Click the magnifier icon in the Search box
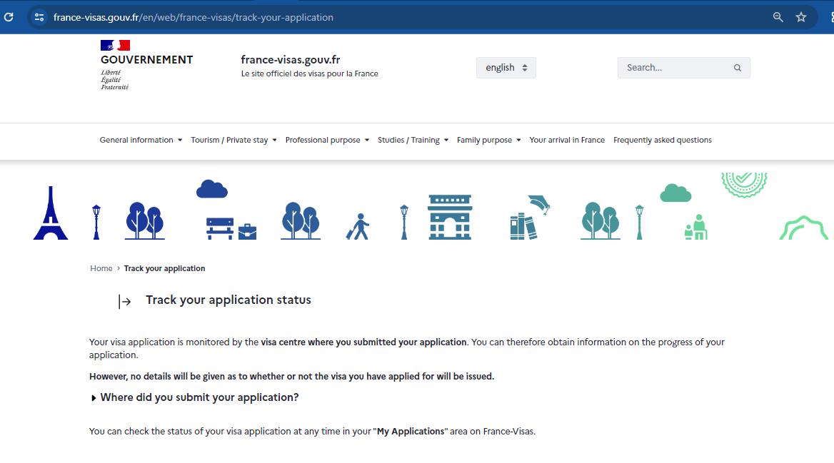This screenshot has width=834, height=463. tap(737, 67)
